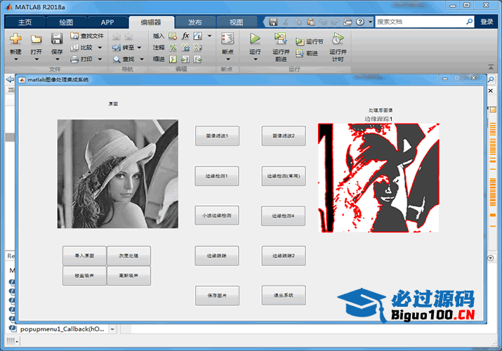Switch to the 主页 (Home) ribbon tab
This screenshot has width=502, height=351.
[24, 22]
